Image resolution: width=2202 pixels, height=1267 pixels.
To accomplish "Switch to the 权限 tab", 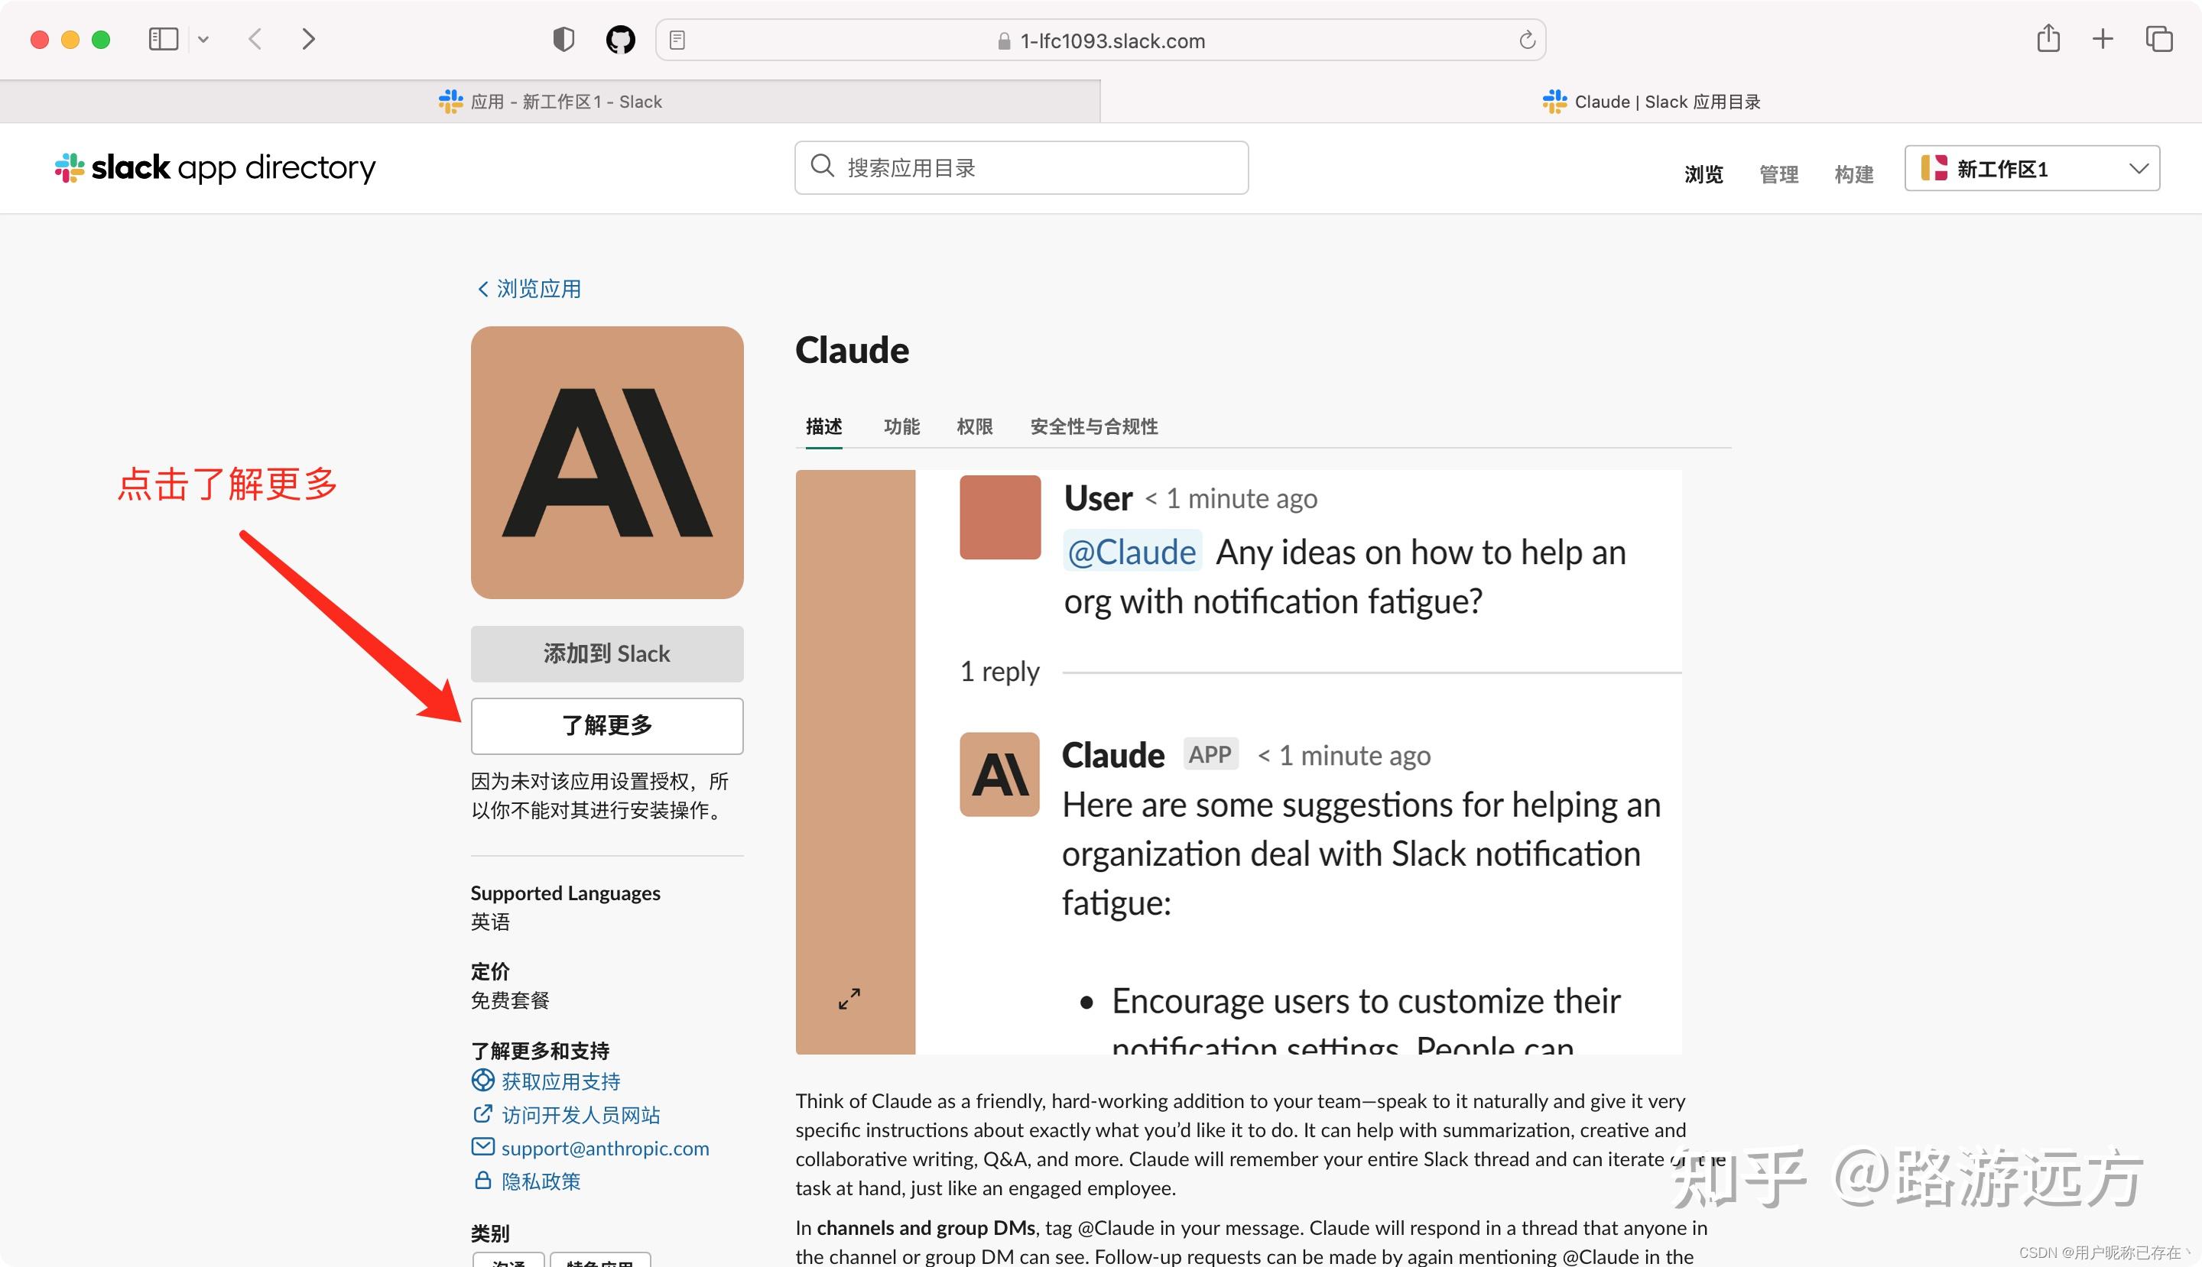I will pos(973,427).
